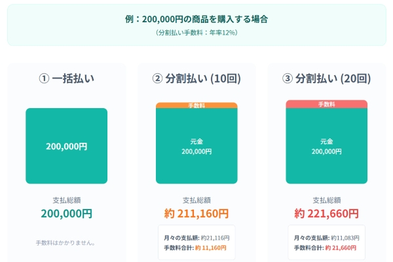The height and width of the screenshot is (262, 393).
Task: Click the green 200,000円 lump-sum block
Action: pos(66,146)
